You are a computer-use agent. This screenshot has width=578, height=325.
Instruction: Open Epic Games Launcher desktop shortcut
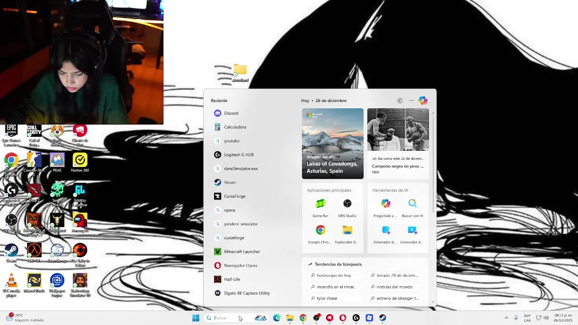[11, 136]
